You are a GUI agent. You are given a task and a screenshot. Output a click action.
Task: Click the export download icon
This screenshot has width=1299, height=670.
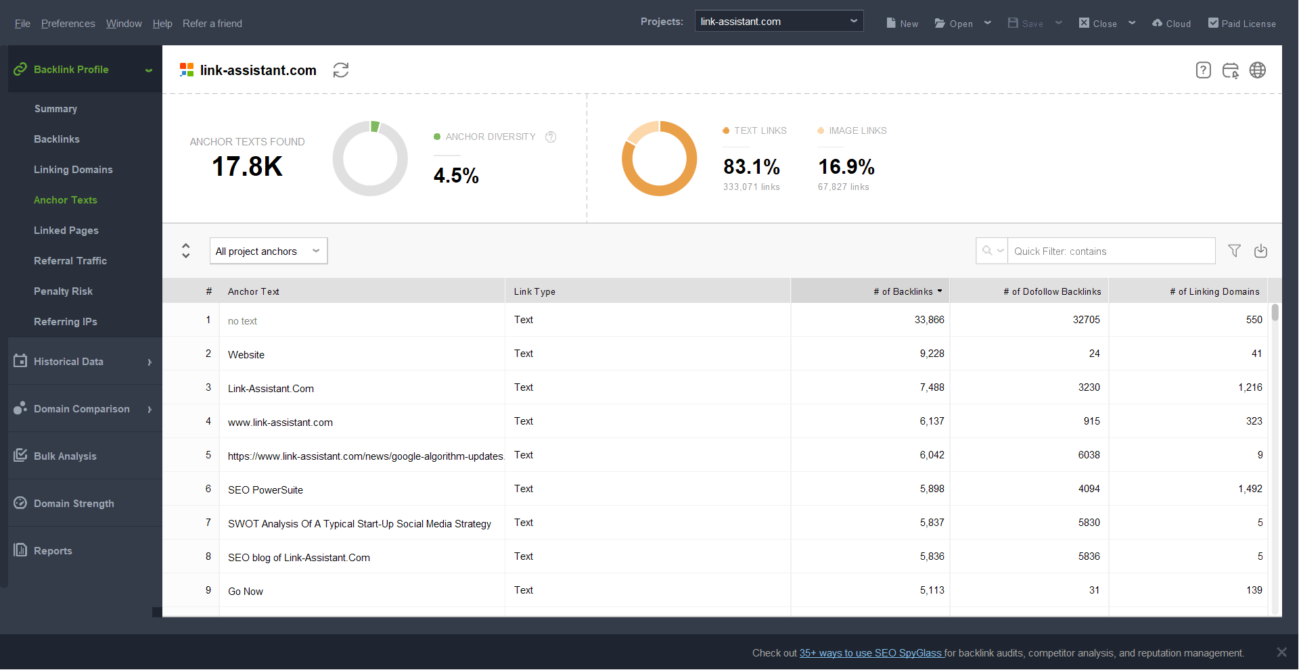pyautogui.click(x=1260, y=251)
